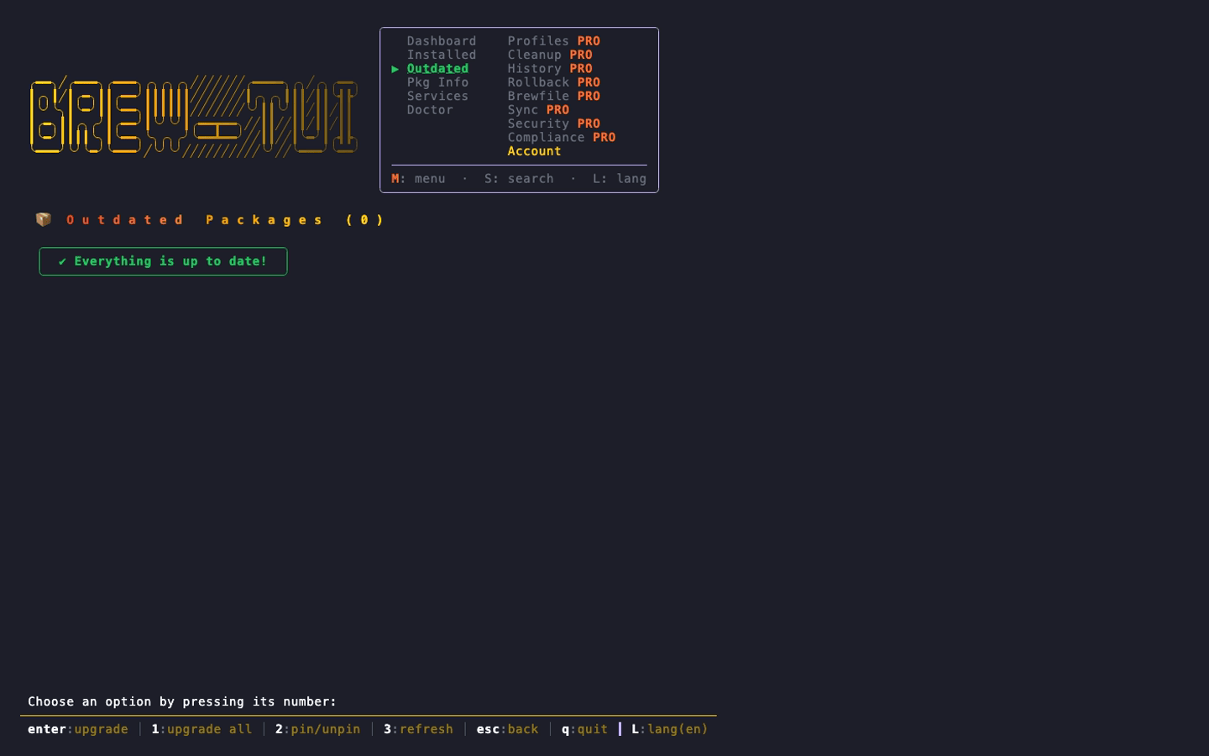This screenshot has height=756, width=1209.
Task: Open the Dashboard menu entry
Action: [x=442, y=41]
